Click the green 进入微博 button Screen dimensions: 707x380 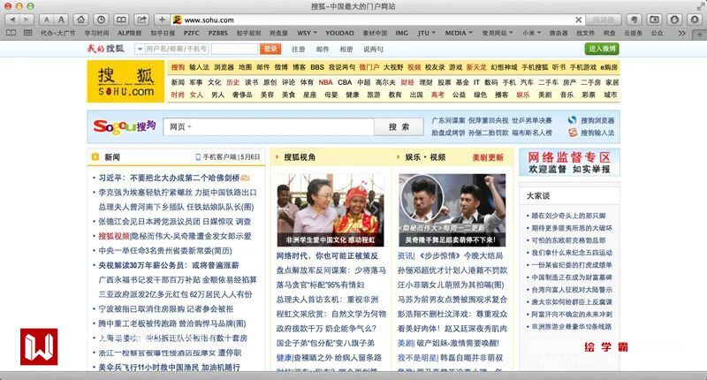coord(602,49)
